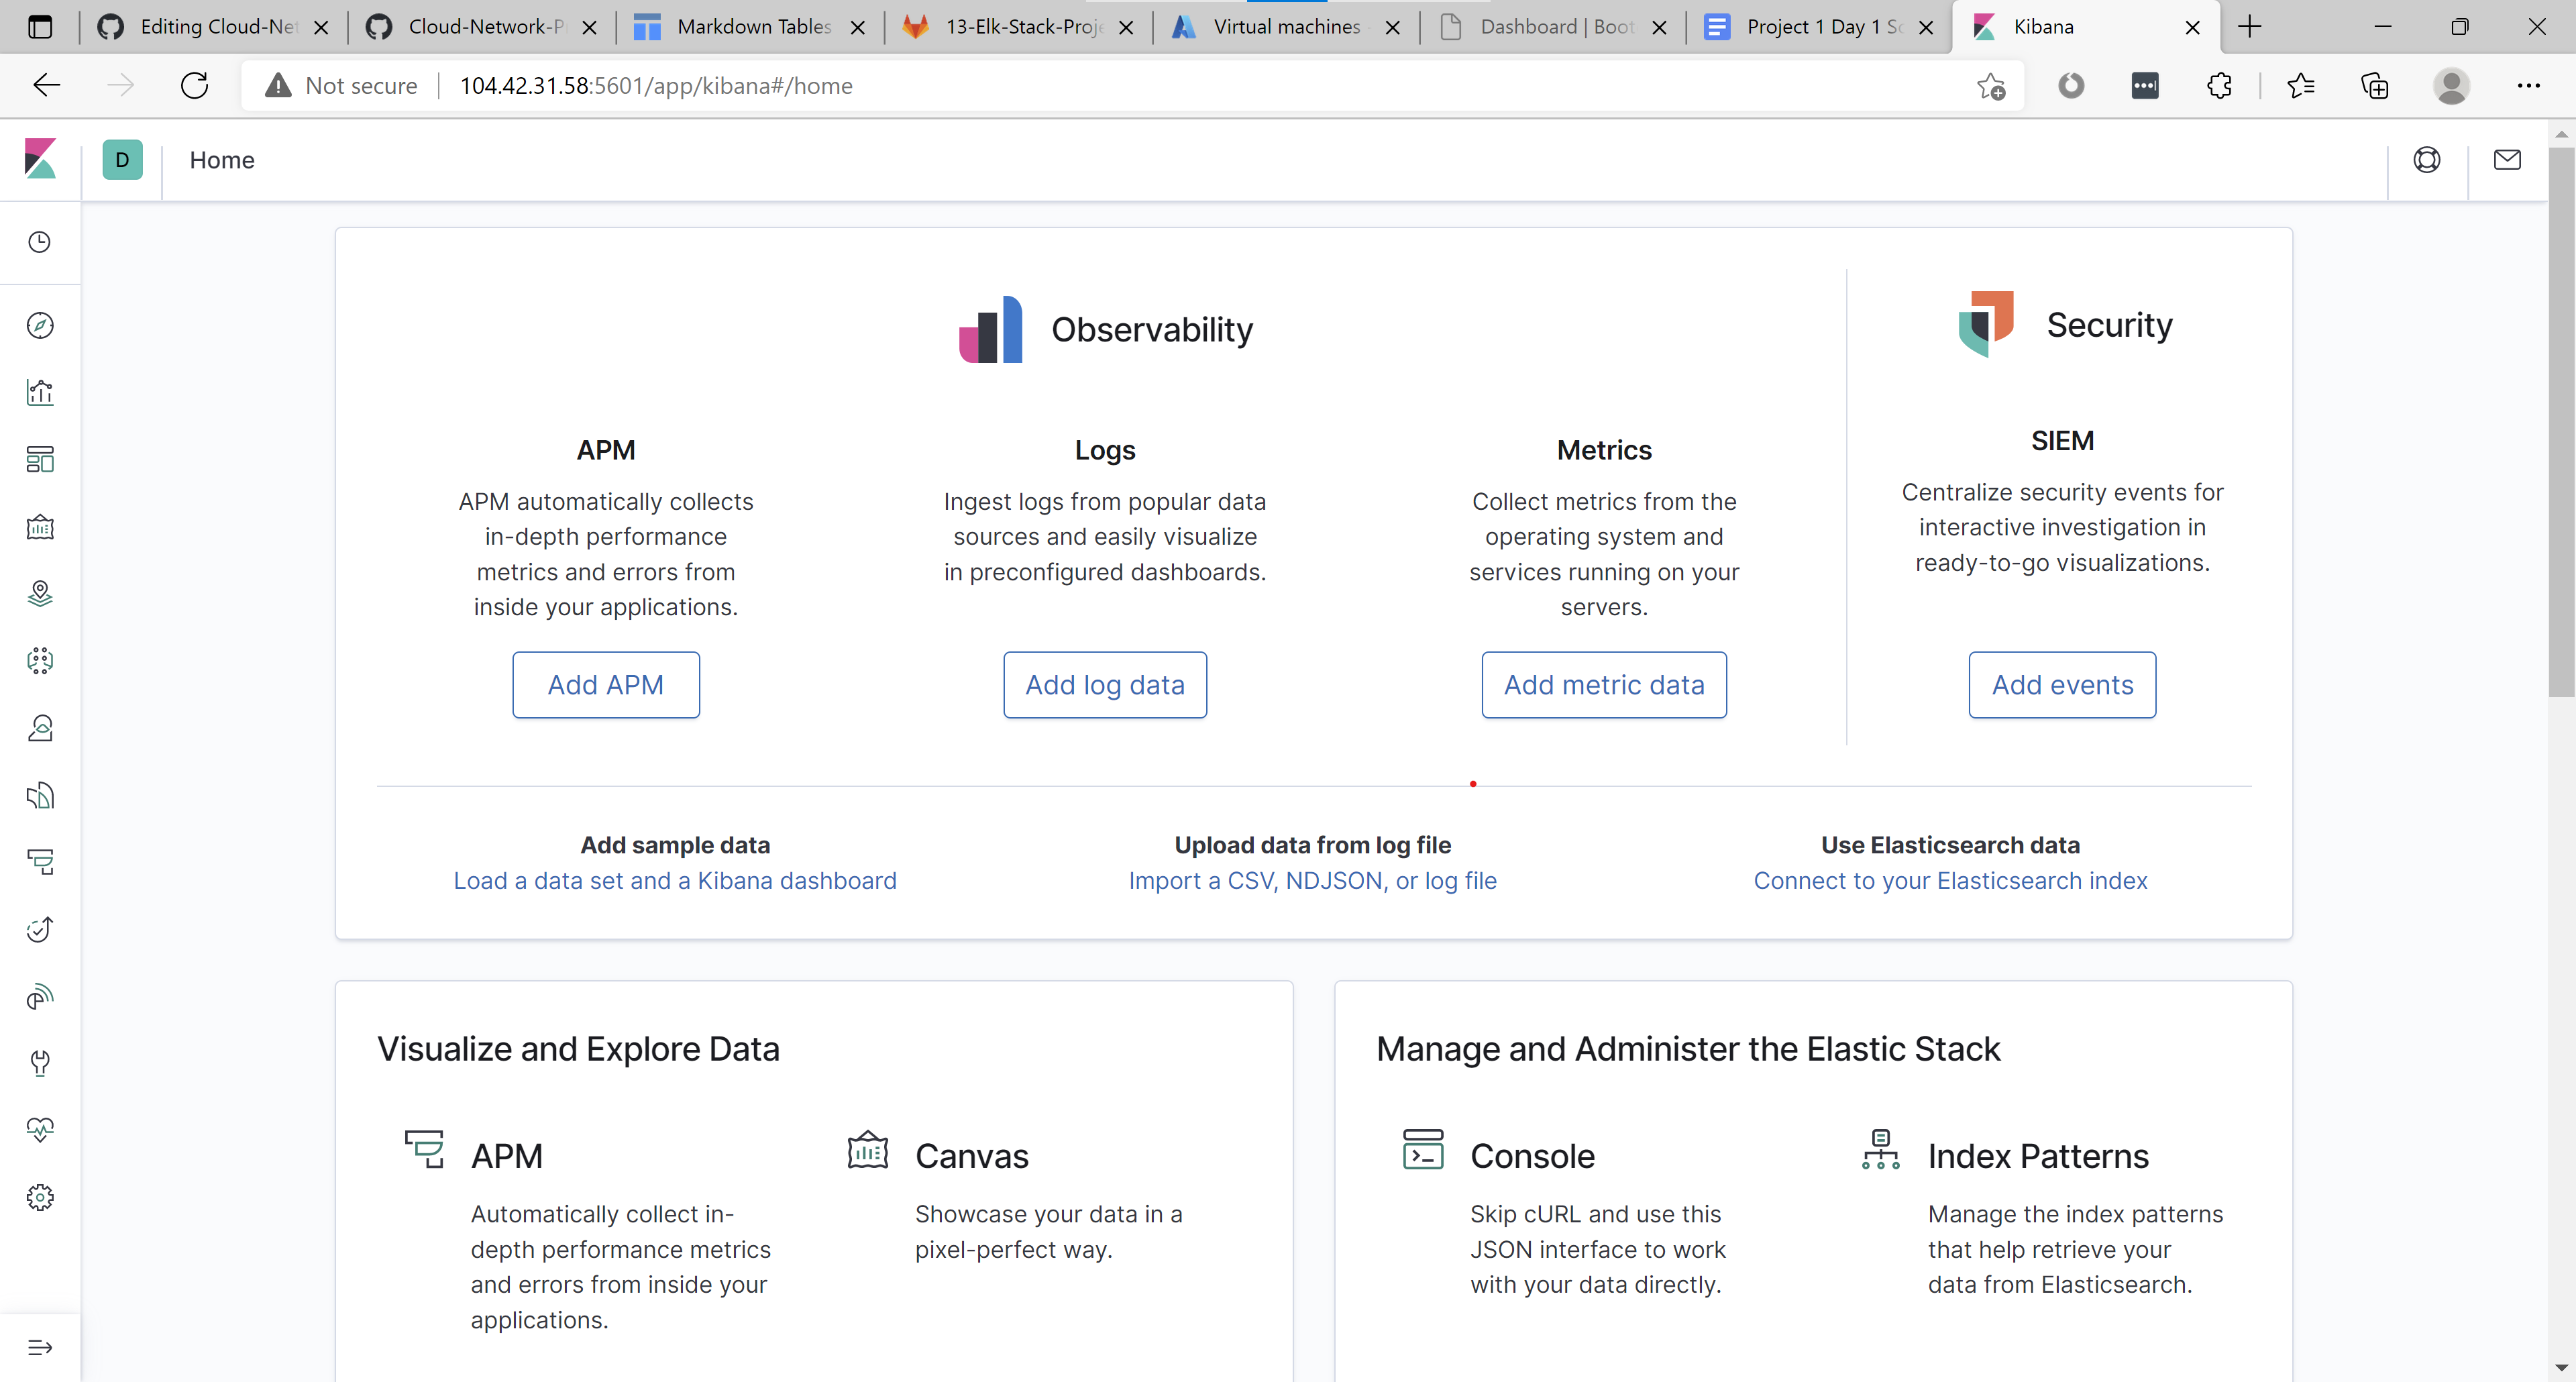Click the Kibana logo
Image resolution: width=2576 pixels, height=1382 pixels.
coord(40,160)
